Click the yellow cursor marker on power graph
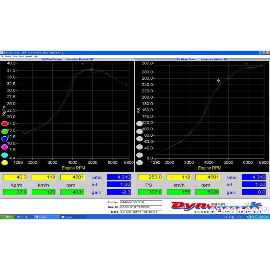This screenshot has width=270, height=270. tap(219, 80)
